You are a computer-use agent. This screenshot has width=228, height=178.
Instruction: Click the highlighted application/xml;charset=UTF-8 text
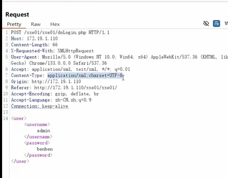click(x=85, y=75)
